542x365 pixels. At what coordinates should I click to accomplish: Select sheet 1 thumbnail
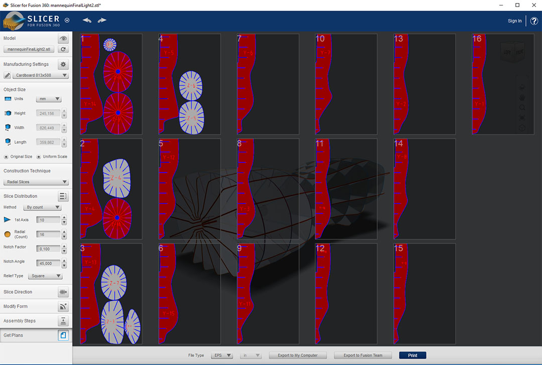(x=111, y=84)
